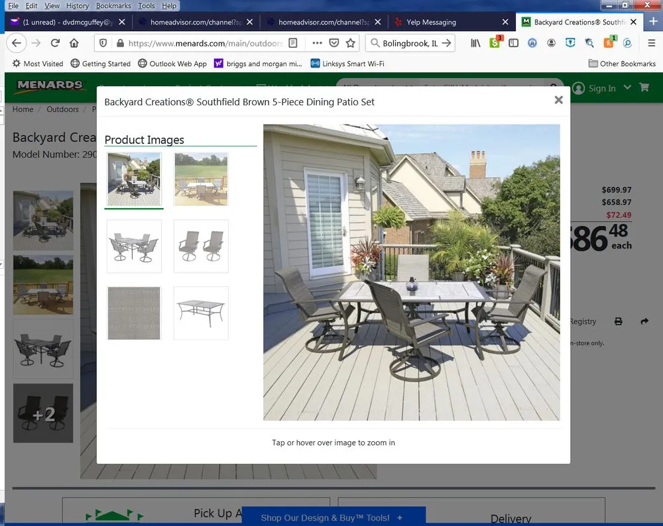Open Firefox Library icon

476,43
